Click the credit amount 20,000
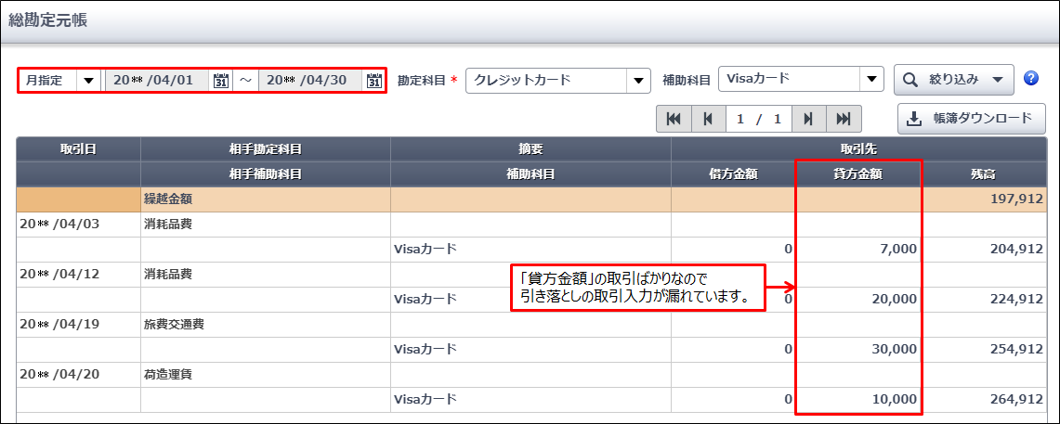Image resolution: width=1060 pixels, height=424 pixels. [894, 299]
